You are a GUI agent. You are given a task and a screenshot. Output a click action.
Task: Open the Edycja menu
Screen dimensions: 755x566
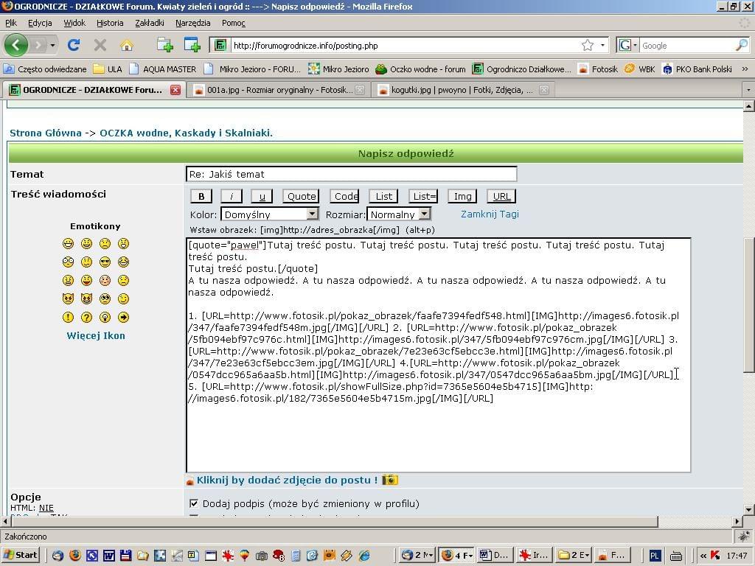pyautogui.click(x=40, y=23)
